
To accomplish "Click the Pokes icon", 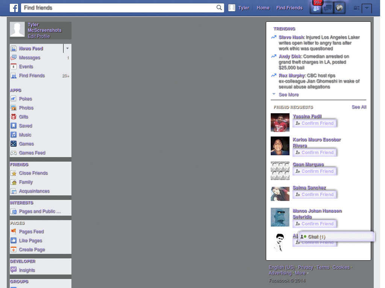I will point(14,99).
